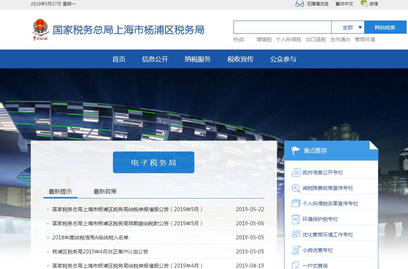The width and height of the screenshot is (408, 269).
Task: Click the 优化营商环境工作专栏 icon
Action: coord(296,234)
